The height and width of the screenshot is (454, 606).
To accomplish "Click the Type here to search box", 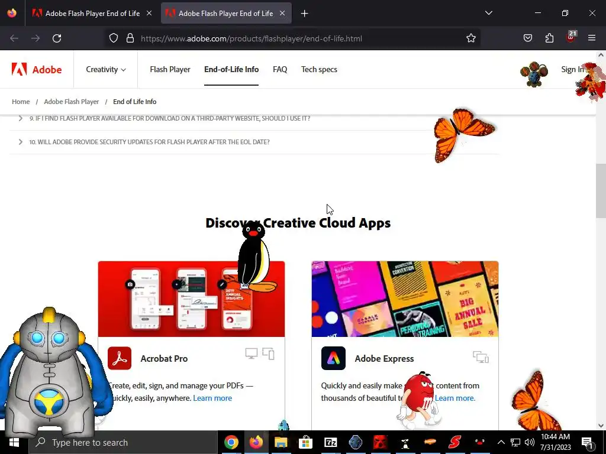I will click(123, 442).
